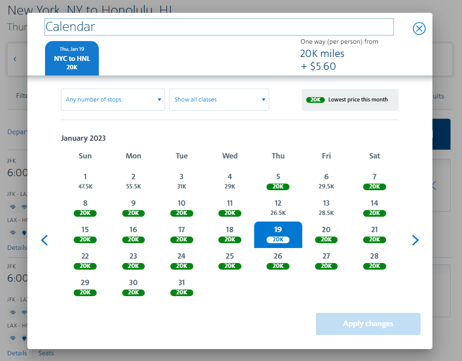Select Friday January 27 date
Viewport: 462px width, 361px height.
tap(326, 261)
